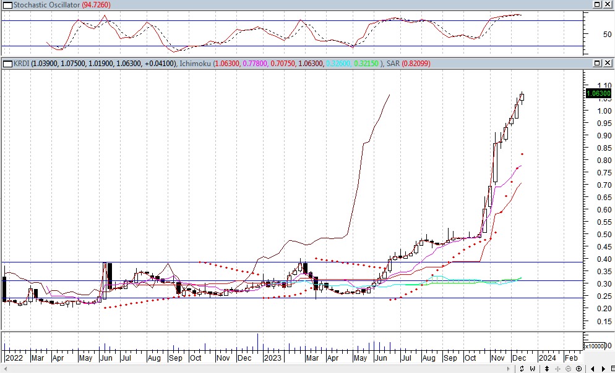This screenshot has width=615, height=373.
Task: Close the KRDI price pane
Action: click(608, 64)
